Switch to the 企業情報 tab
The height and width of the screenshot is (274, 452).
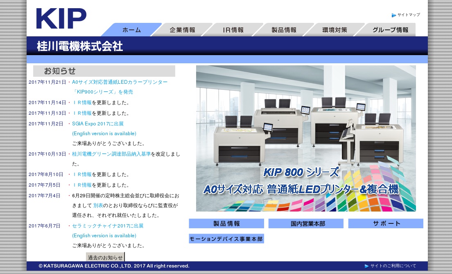[x=182, y=30]
